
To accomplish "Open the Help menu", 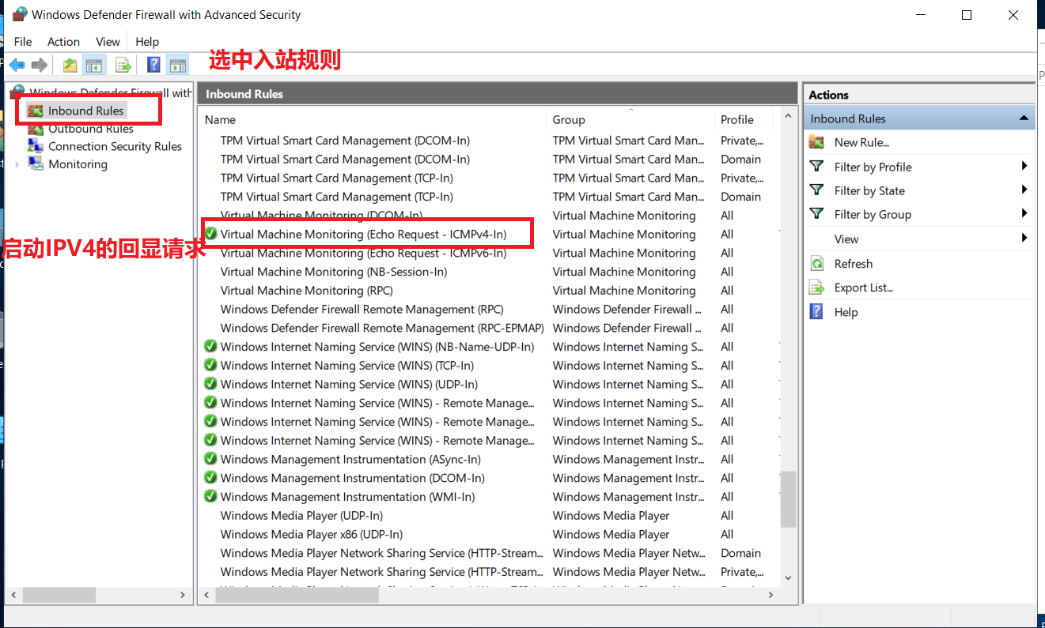I will pyautogui.click(x=147, y=42).
